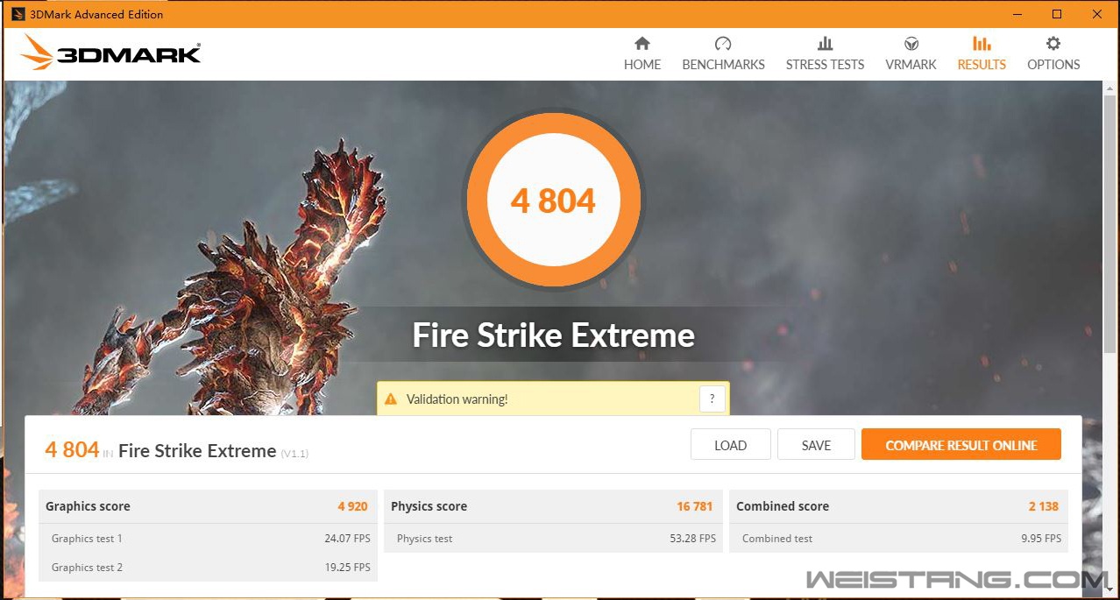Go to the Benchmarks tab
The height and width of the screenshot is (600, 1120).
(x=723, y=54)
